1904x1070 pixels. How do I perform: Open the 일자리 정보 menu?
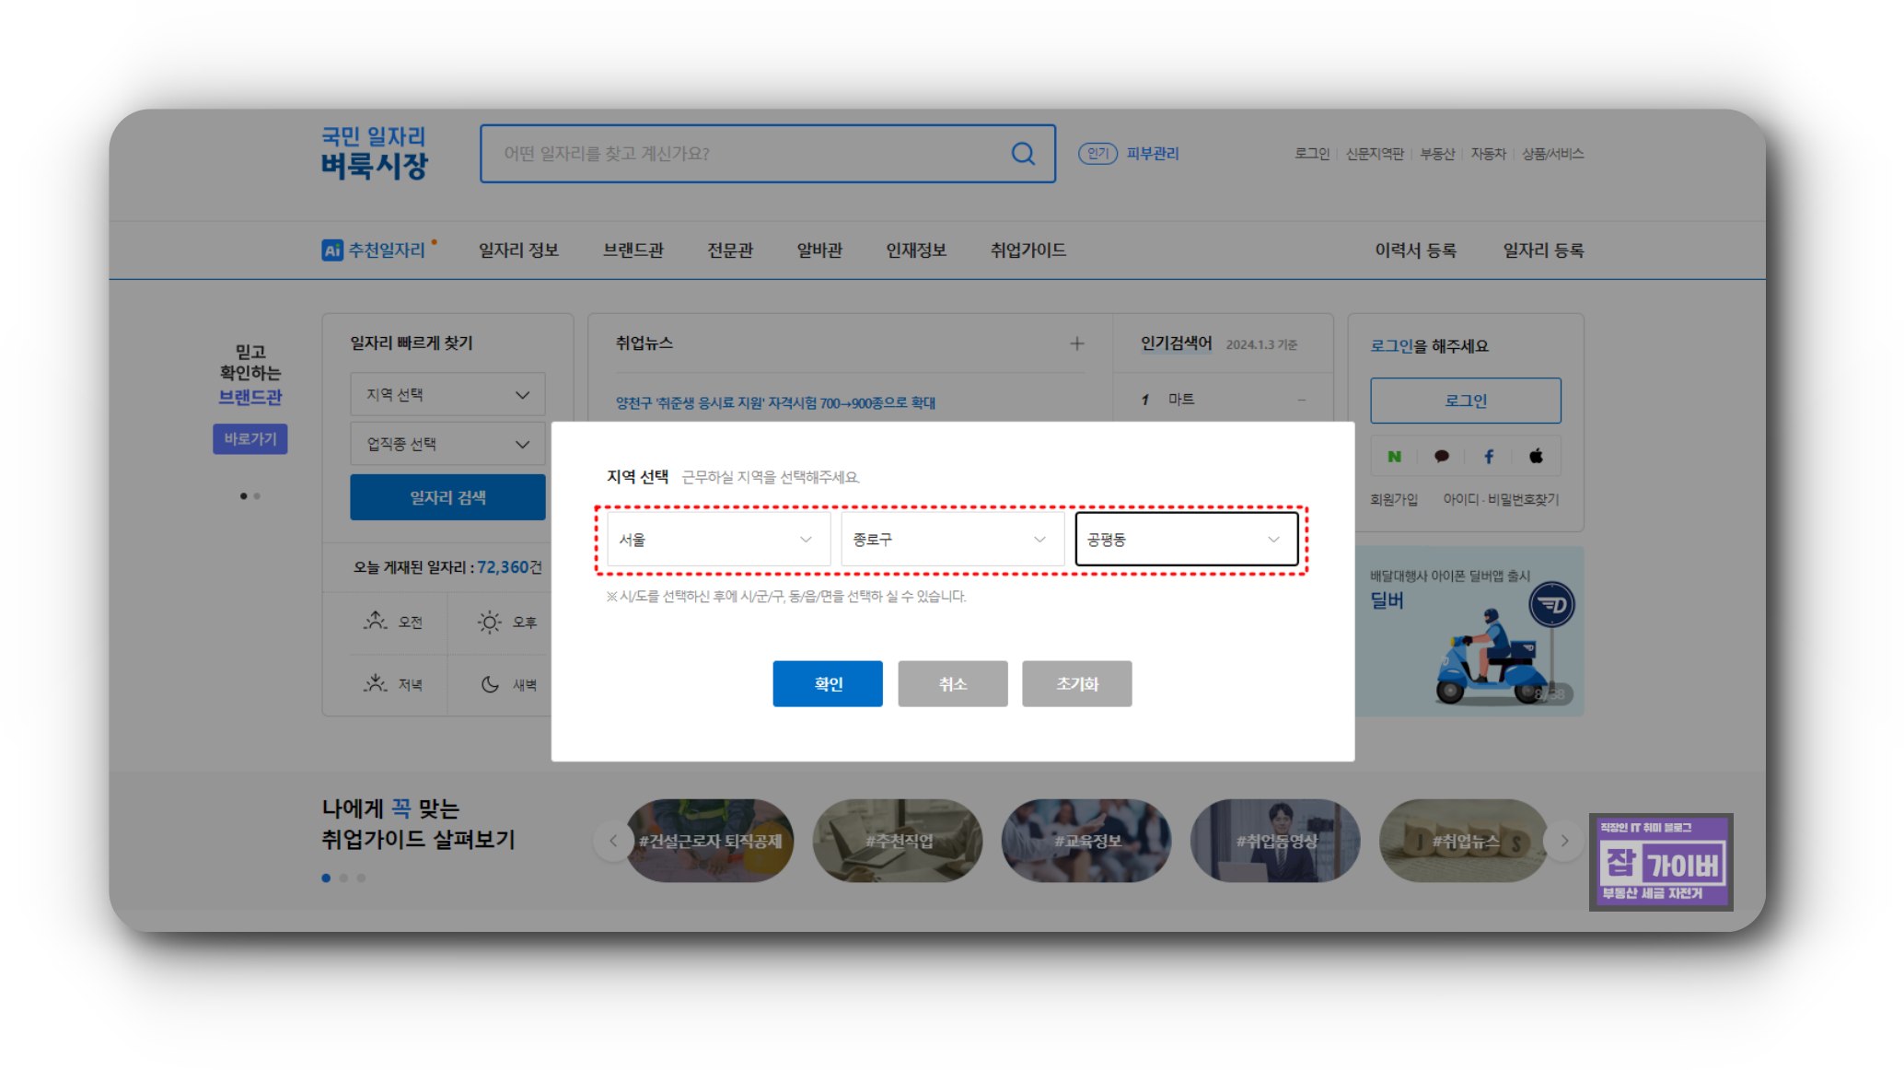[518, 250]
